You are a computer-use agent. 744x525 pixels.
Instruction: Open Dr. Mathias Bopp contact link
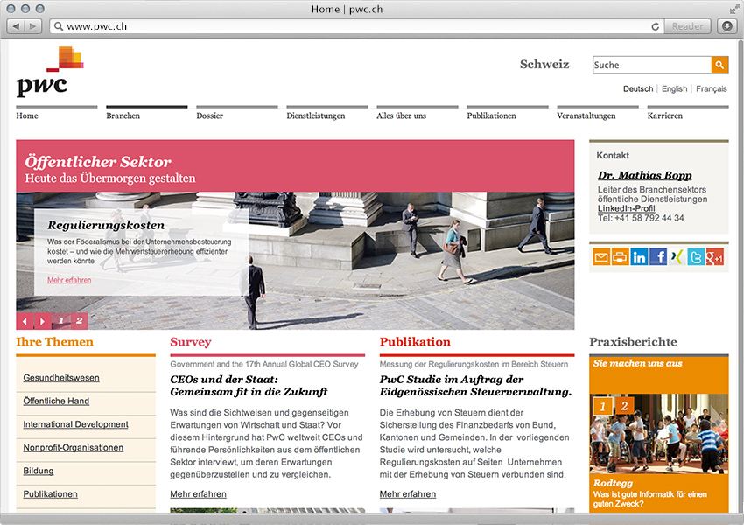[644, 175]
